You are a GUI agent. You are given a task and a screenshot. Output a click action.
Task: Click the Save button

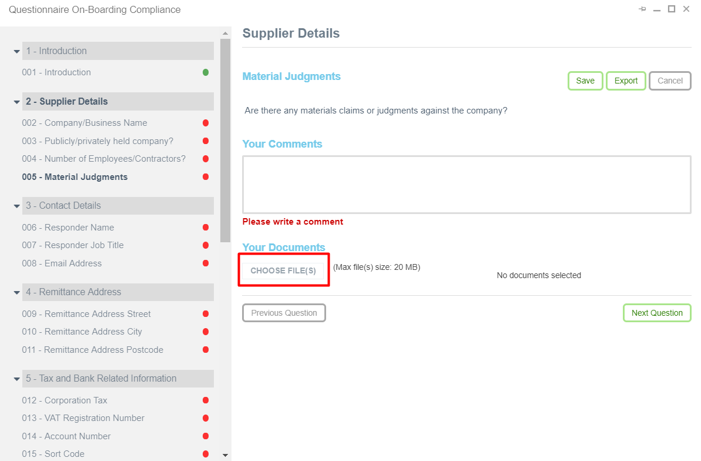coord(585,81)
